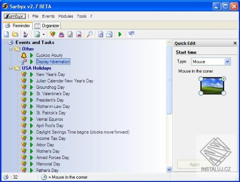Click the green-arrow page icon in toolbar

37,34
